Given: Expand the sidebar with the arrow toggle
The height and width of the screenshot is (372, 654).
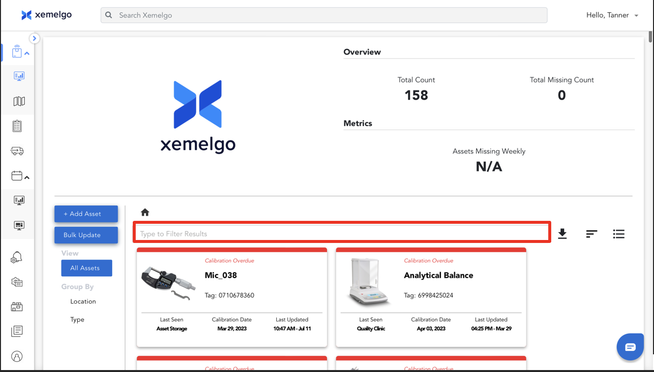Looking at the screenshot, I should point(34,38).
